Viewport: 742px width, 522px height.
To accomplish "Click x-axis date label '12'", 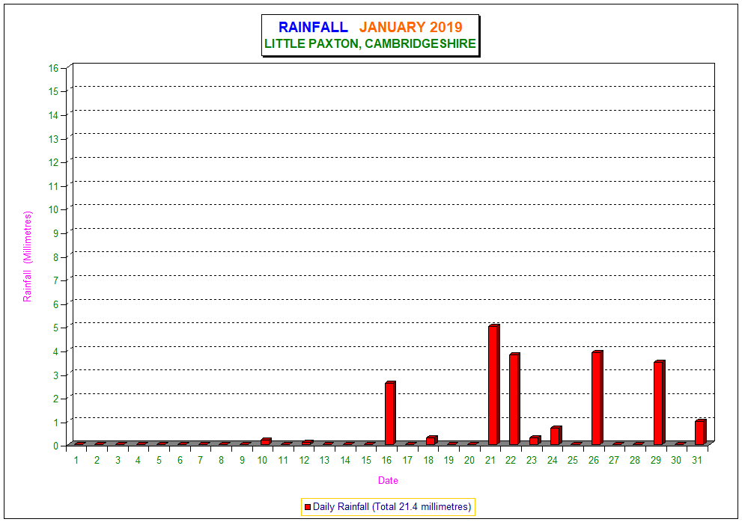I will point(304,460).
